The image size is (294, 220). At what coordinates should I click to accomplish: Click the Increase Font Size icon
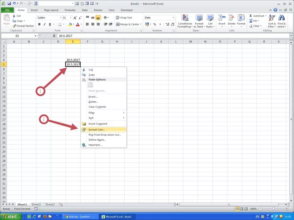tap(75, 18)
